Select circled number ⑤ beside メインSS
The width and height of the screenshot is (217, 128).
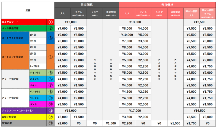50,73
